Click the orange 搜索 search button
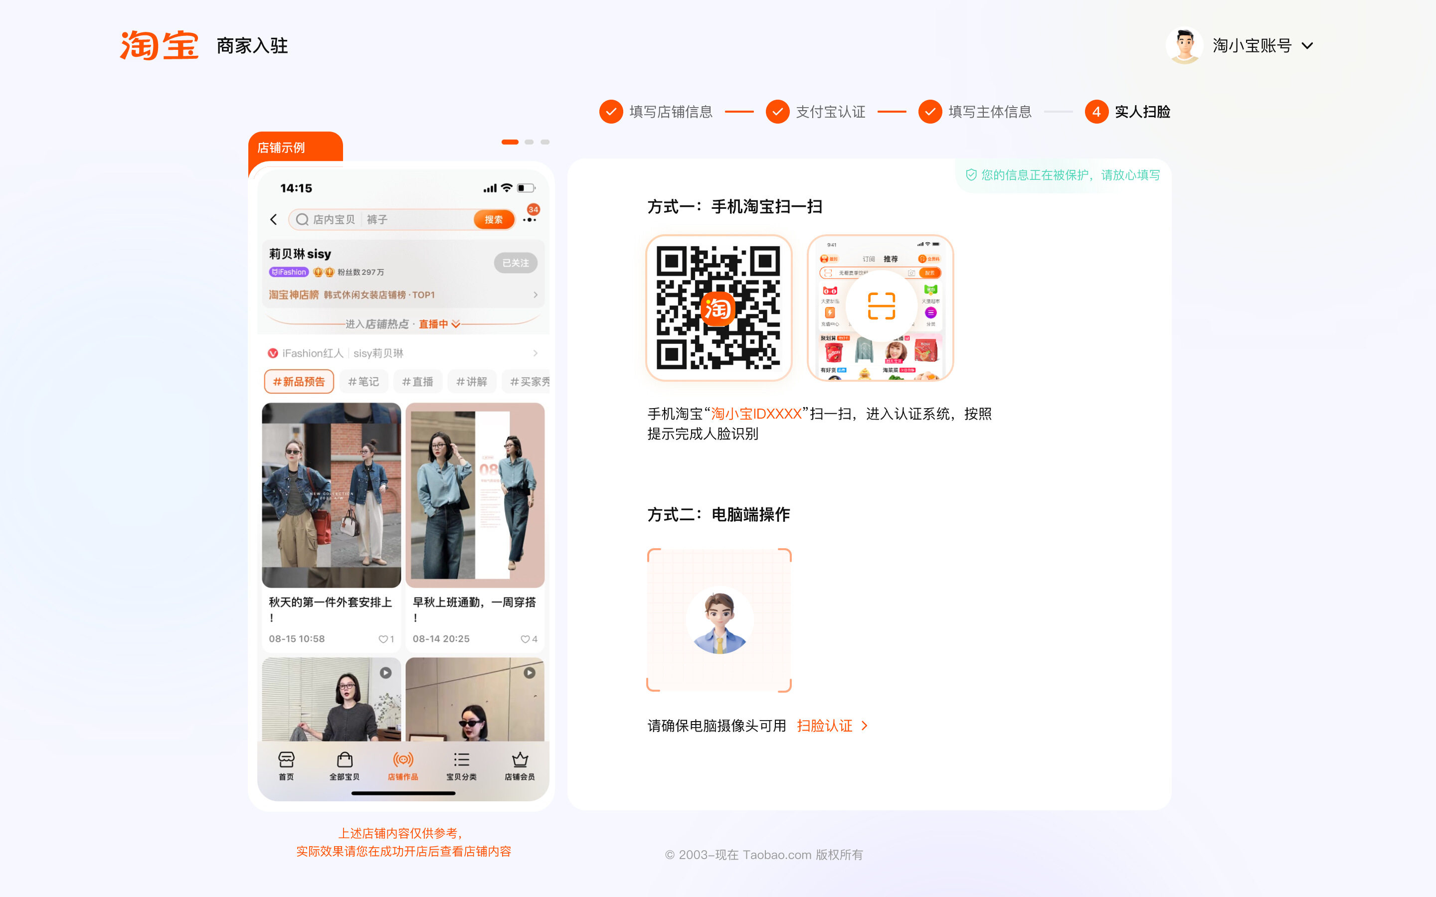 pos(493,219)
